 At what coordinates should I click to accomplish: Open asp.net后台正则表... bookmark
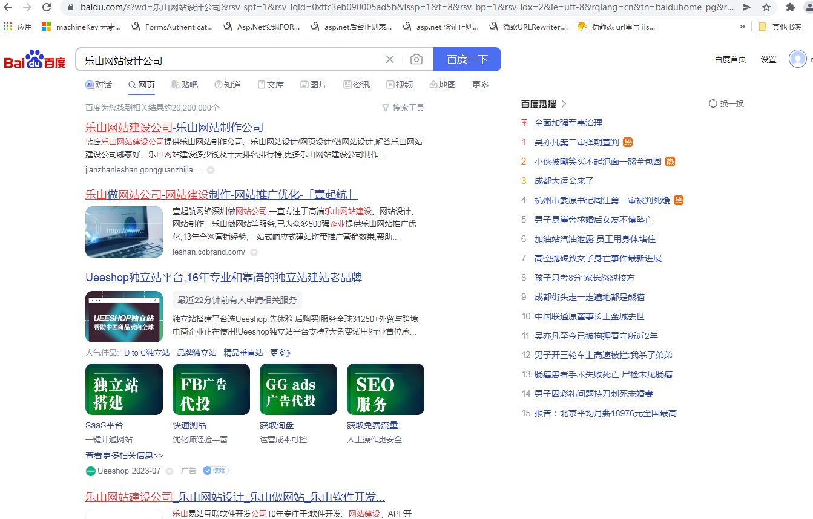coord(351,27)
